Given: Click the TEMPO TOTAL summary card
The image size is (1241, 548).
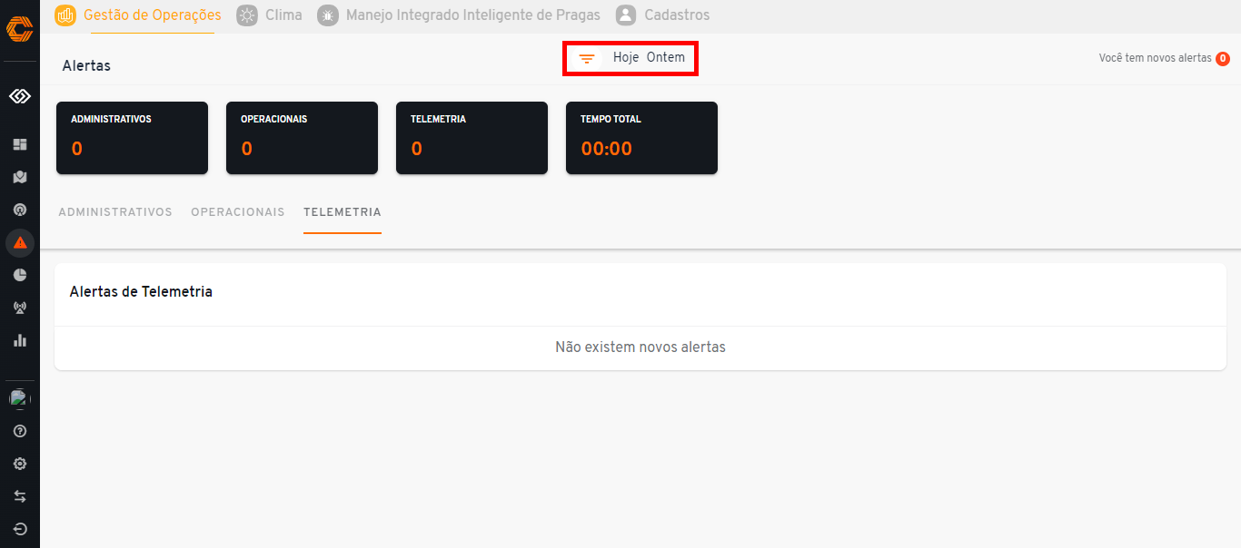Looking at the screenshot, I should point(642,138).
